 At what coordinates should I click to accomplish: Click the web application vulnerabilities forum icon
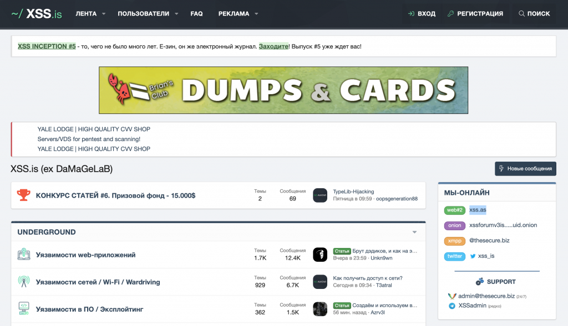24,255
